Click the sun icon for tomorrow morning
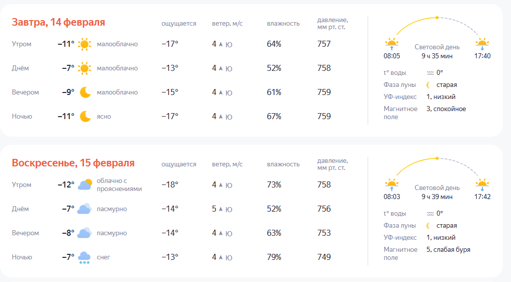 coord(84,44)
